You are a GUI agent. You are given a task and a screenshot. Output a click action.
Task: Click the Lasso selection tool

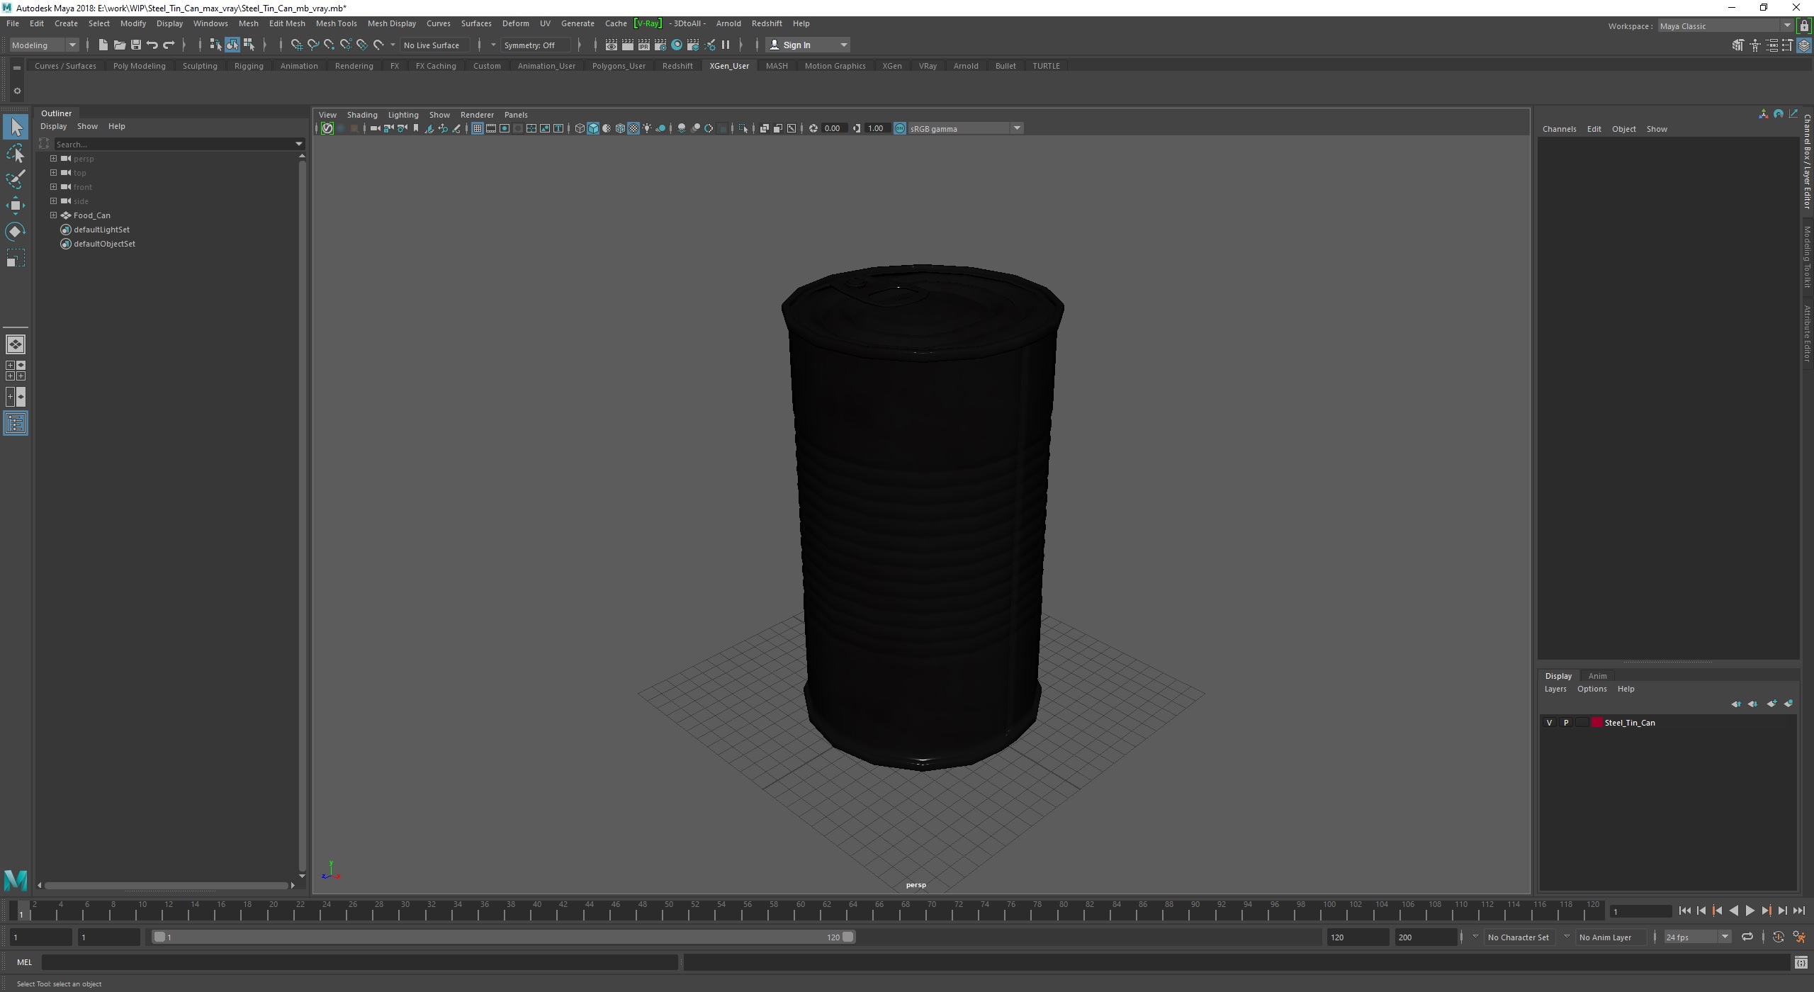(17, 152)
